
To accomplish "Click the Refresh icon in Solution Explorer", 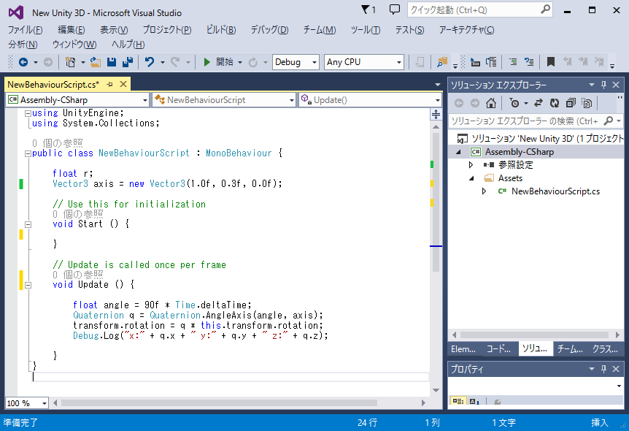I will (x=555, y=103).
